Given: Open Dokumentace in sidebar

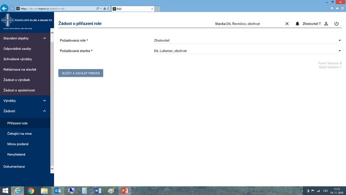Looking at the screenshot, I should (x=25, y=167).
